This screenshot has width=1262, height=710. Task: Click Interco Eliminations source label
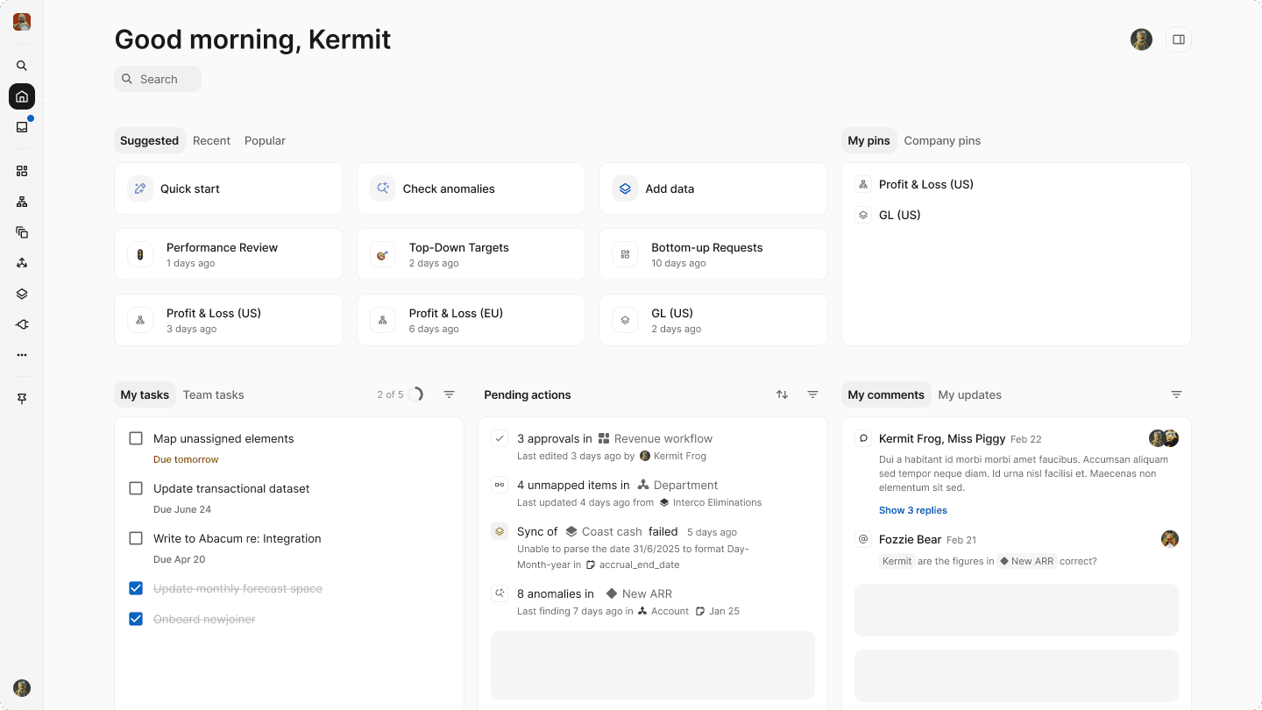pyautogui.click(x=711, y=502)
